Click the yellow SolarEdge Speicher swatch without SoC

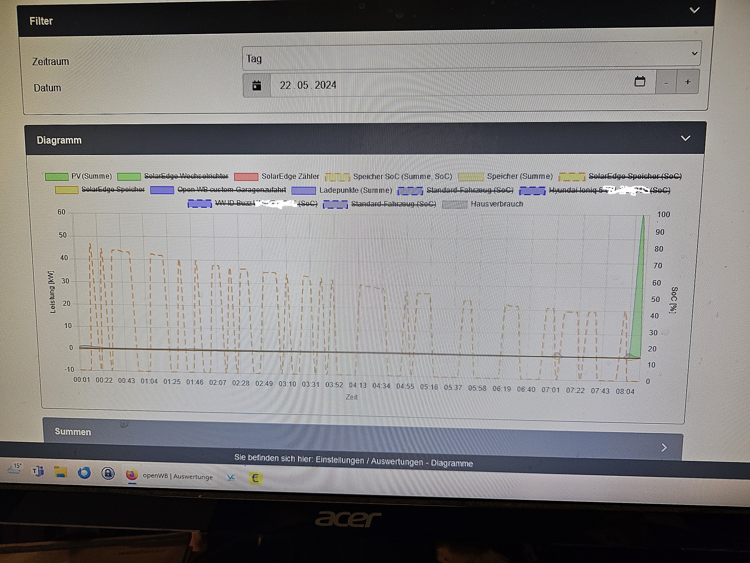(67, 190)
